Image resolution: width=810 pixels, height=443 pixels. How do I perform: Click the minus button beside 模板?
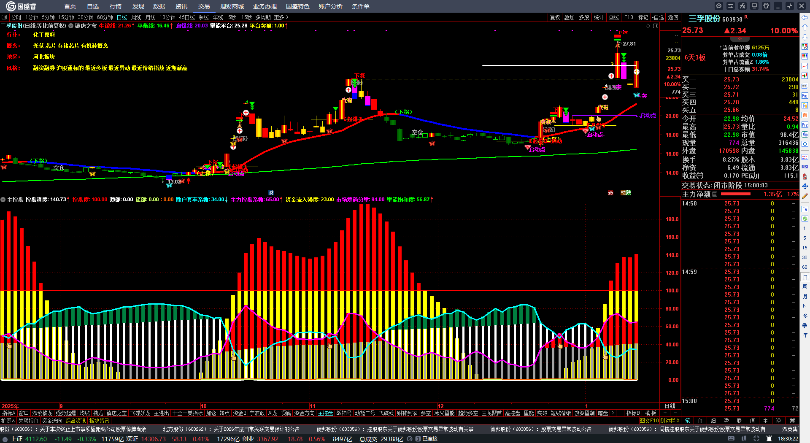click(675, 413)
